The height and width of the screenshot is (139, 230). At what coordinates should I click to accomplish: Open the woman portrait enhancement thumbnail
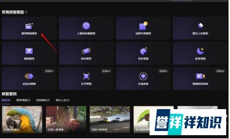click(66, 119)
